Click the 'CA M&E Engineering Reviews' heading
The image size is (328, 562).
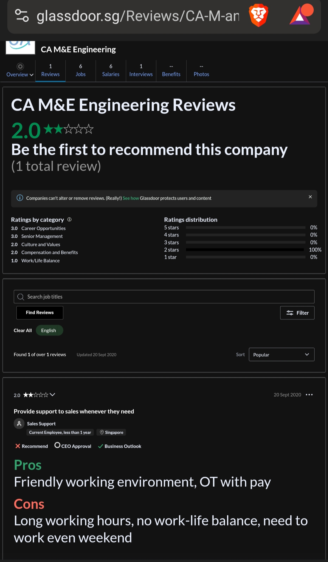[123, 105]
